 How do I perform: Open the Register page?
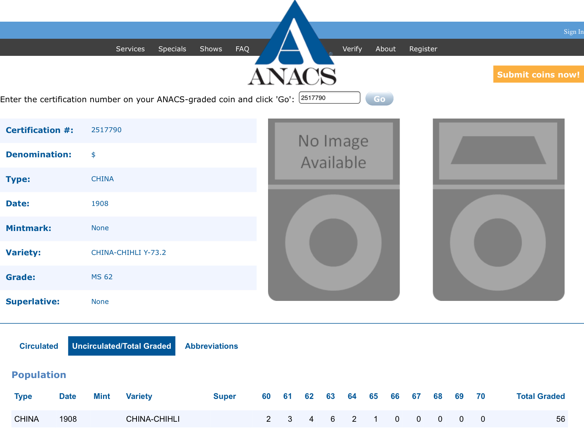point(423,49)
